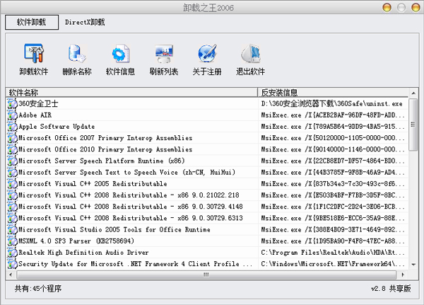Select Visual C++ 2008 Redistributable 9.0.30729.6313
Screen dimensions: 424x305
click(x=131, y=218)
